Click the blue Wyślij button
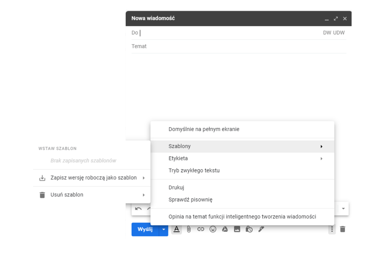This screenshot has height=255, width=382. click(145, 229)
